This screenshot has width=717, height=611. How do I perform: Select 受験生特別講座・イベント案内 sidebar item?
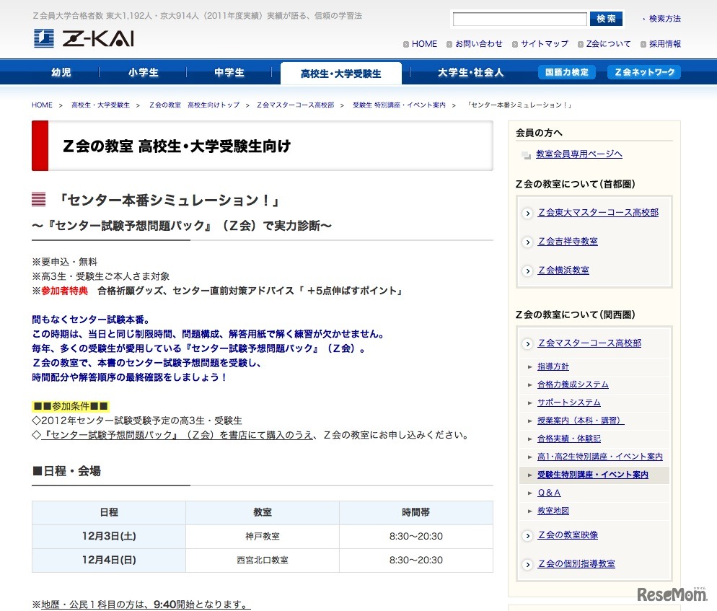592,475
